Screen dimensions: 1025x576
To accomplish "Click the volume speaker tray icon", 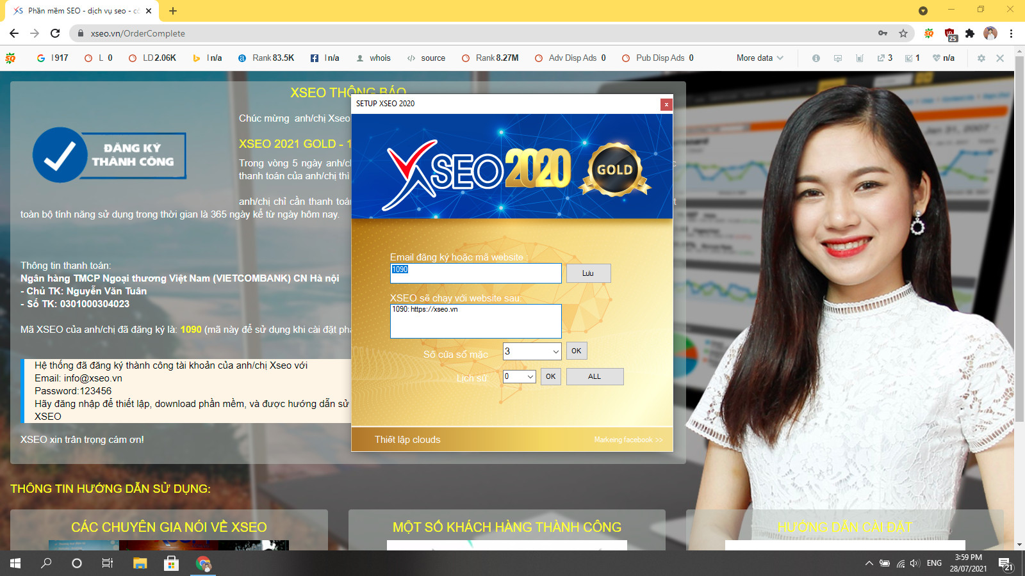I will coord(915,563).
